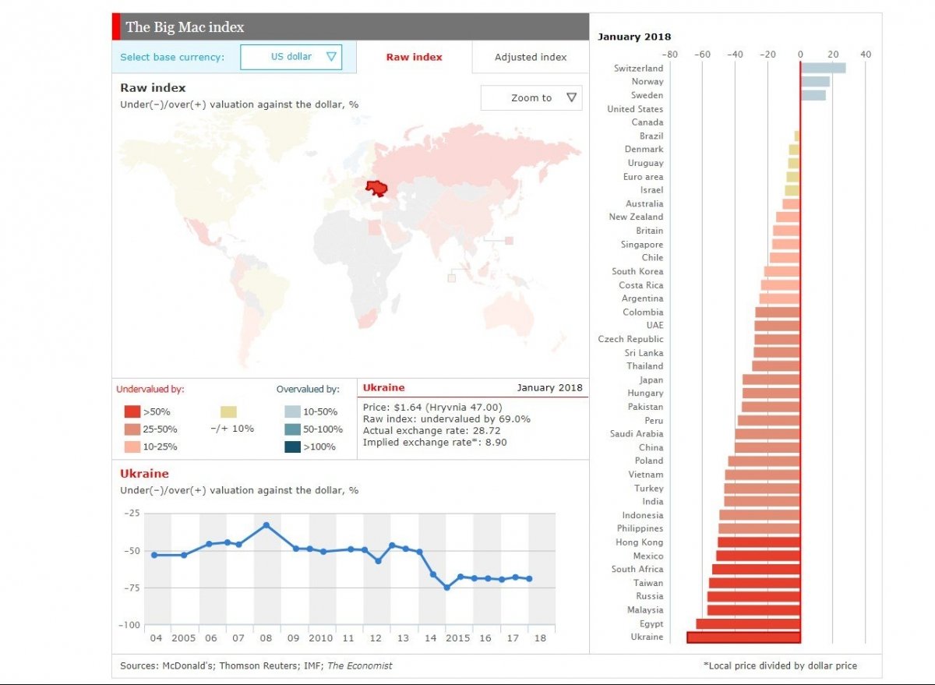Viewport: 935px width, 685px height.
Task: Select highlighted Ukraine on the world map
Action: pos(377,187)
